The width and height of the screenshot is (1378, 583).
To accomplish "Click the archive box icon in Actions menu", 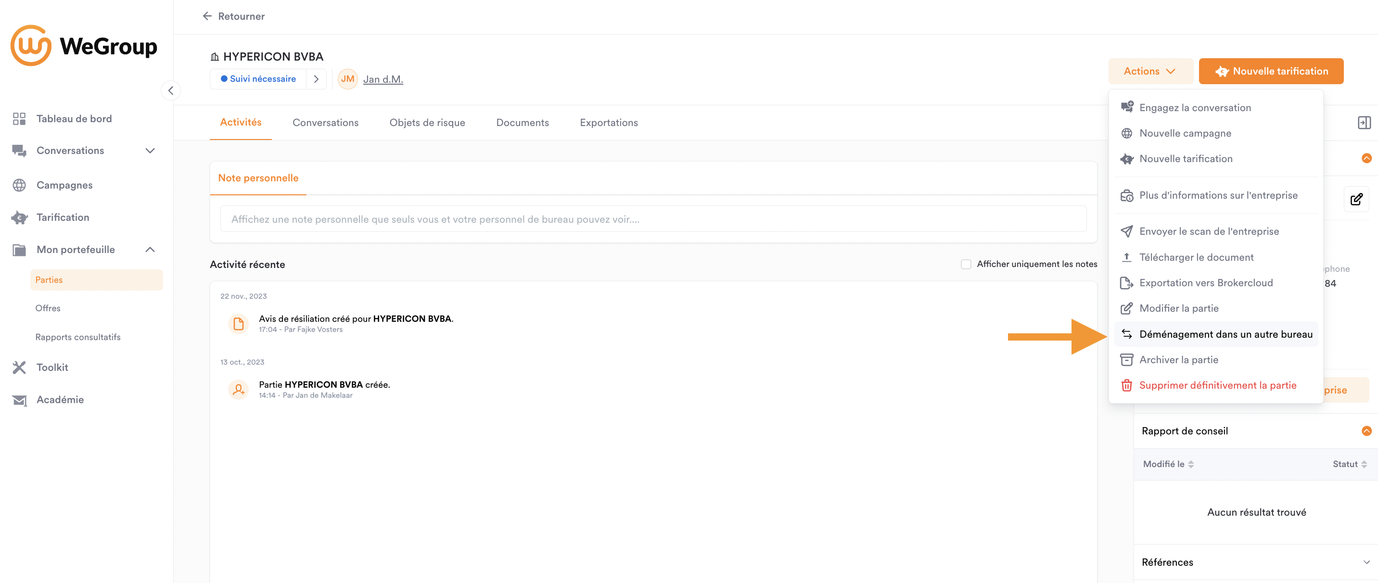I will pyautogui.click(x=1126, y=360).
